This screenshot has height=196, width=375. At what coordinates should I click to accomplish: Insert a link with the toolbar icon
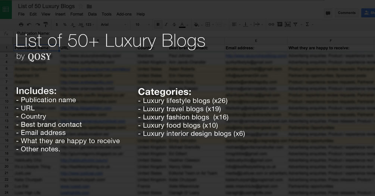pos(271,24)
